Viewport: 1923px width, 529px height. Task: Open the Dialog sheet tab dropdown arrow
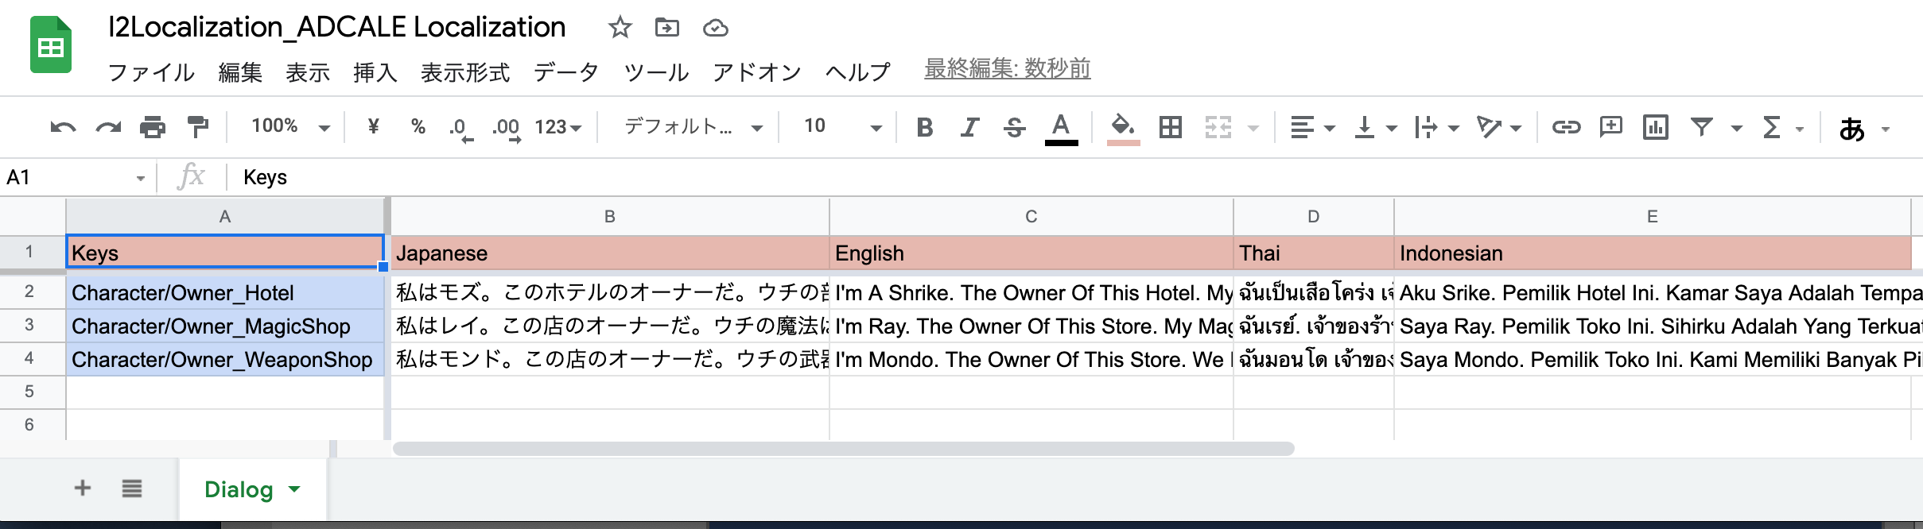pyautogui.click(x=294, y=489)
